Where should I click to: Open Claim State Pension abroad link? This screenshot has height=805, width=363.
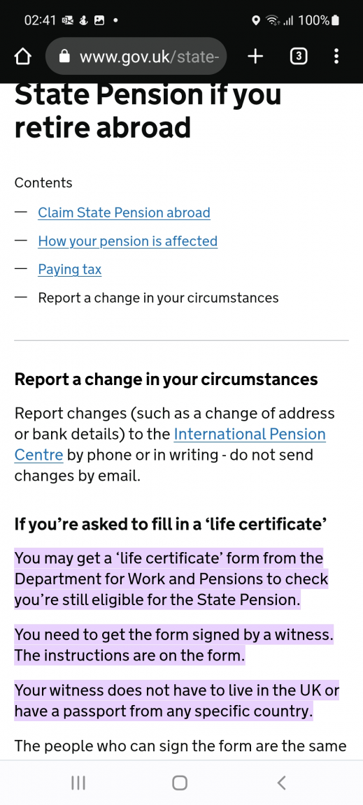coord(124,212)
